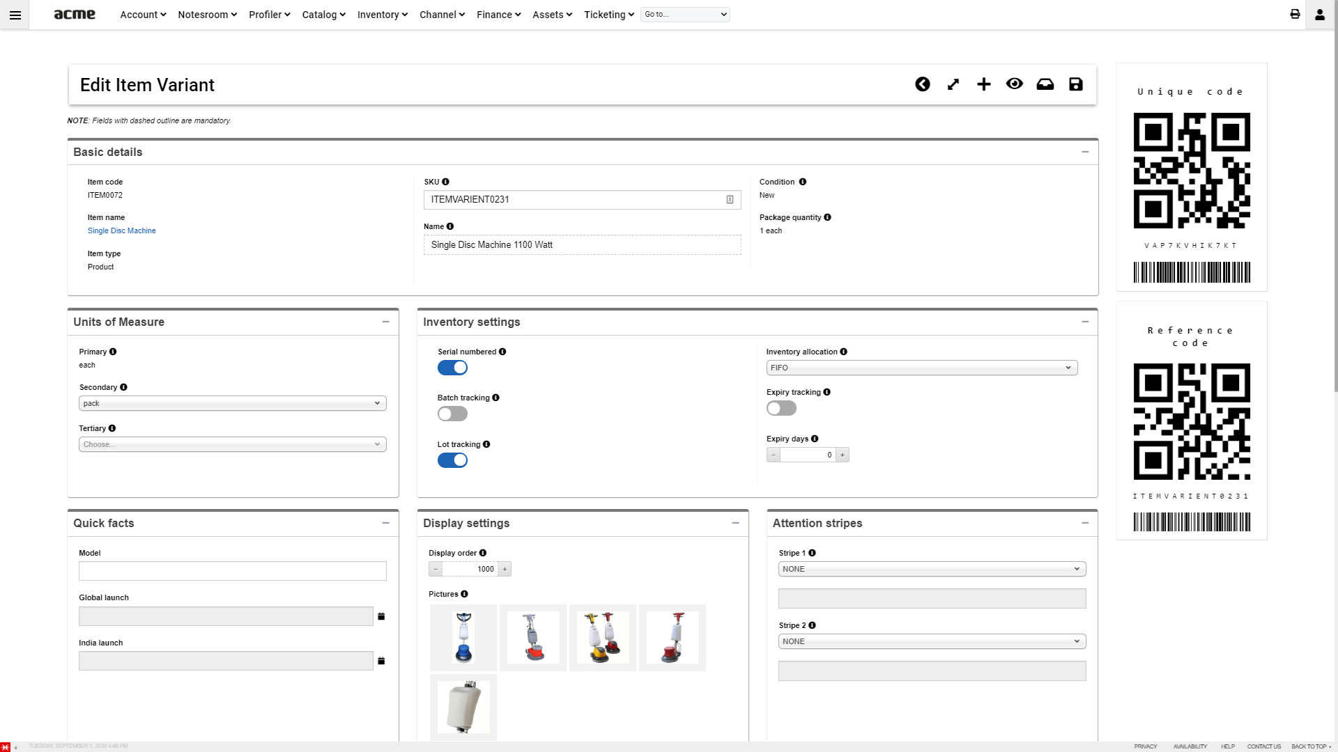The image size is (1338, 752).
Task: Open Global launch calendar picker
Action: [x=381, y=616]
